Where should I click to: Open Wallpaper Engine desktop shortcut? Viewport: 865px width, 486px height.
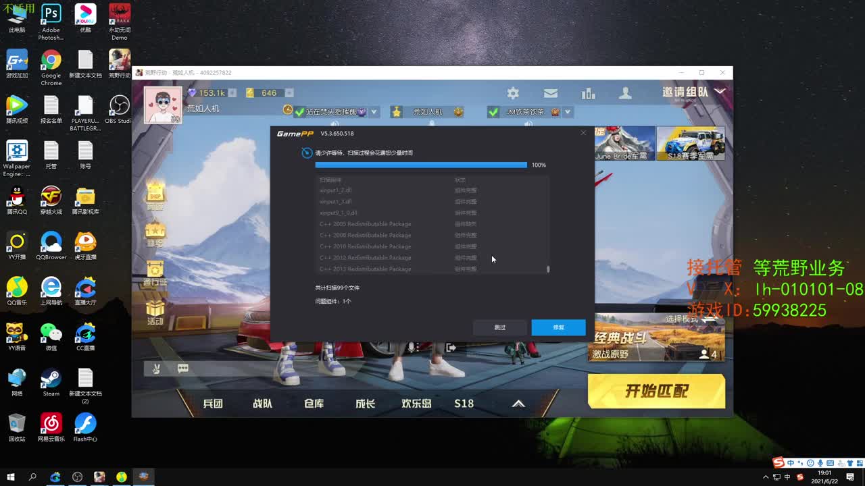coord(17,159)
